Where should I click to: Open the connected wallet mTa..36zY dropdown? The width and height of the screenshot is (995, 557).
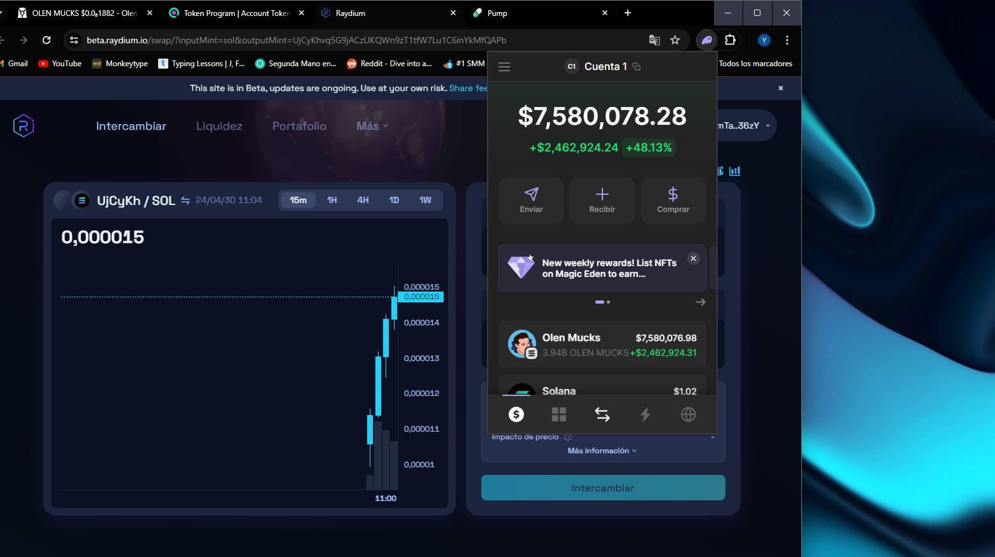click(746, 125)
